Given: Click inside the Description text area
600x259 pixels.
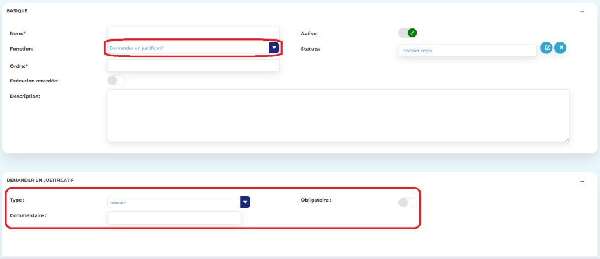Looking at the screenshot, I should 338,115.
